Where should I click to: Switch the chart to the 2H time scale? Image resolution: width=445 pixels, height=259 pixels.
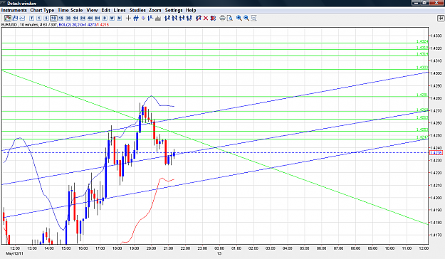(x=83, y=18)
